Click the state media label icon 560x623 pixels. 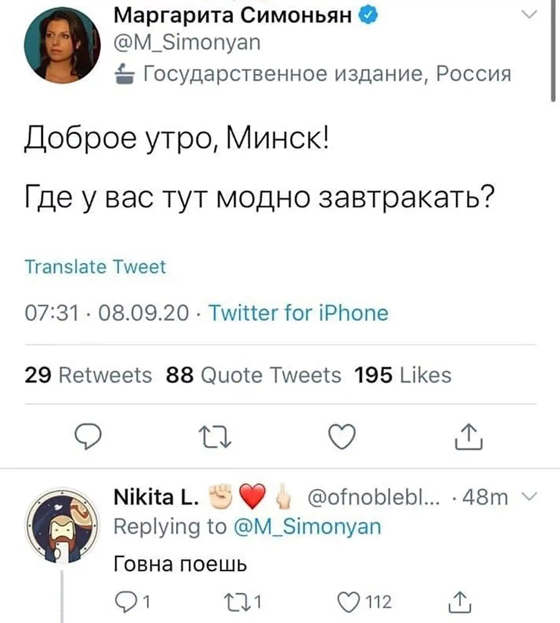click(125, 74)
